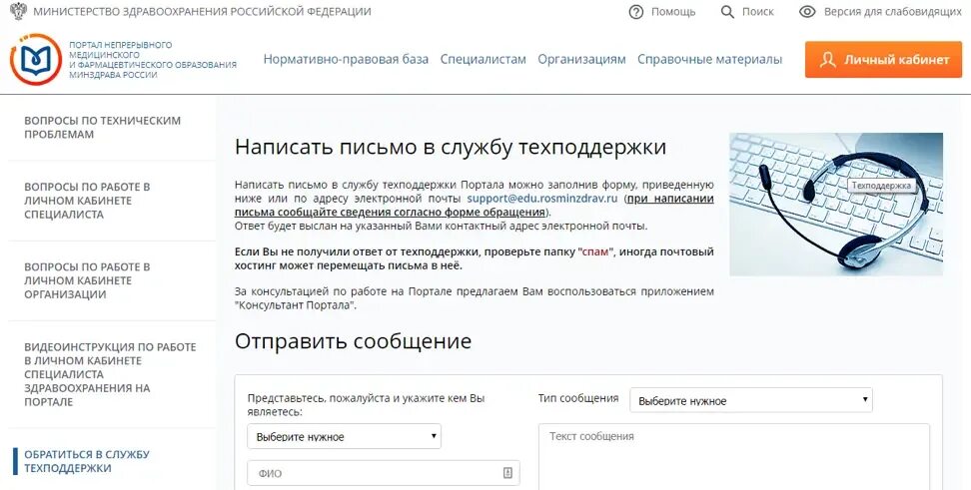This screenshot has height=490, width=971.
Task: Click the ФИО input field
Action: click(384, 473)
